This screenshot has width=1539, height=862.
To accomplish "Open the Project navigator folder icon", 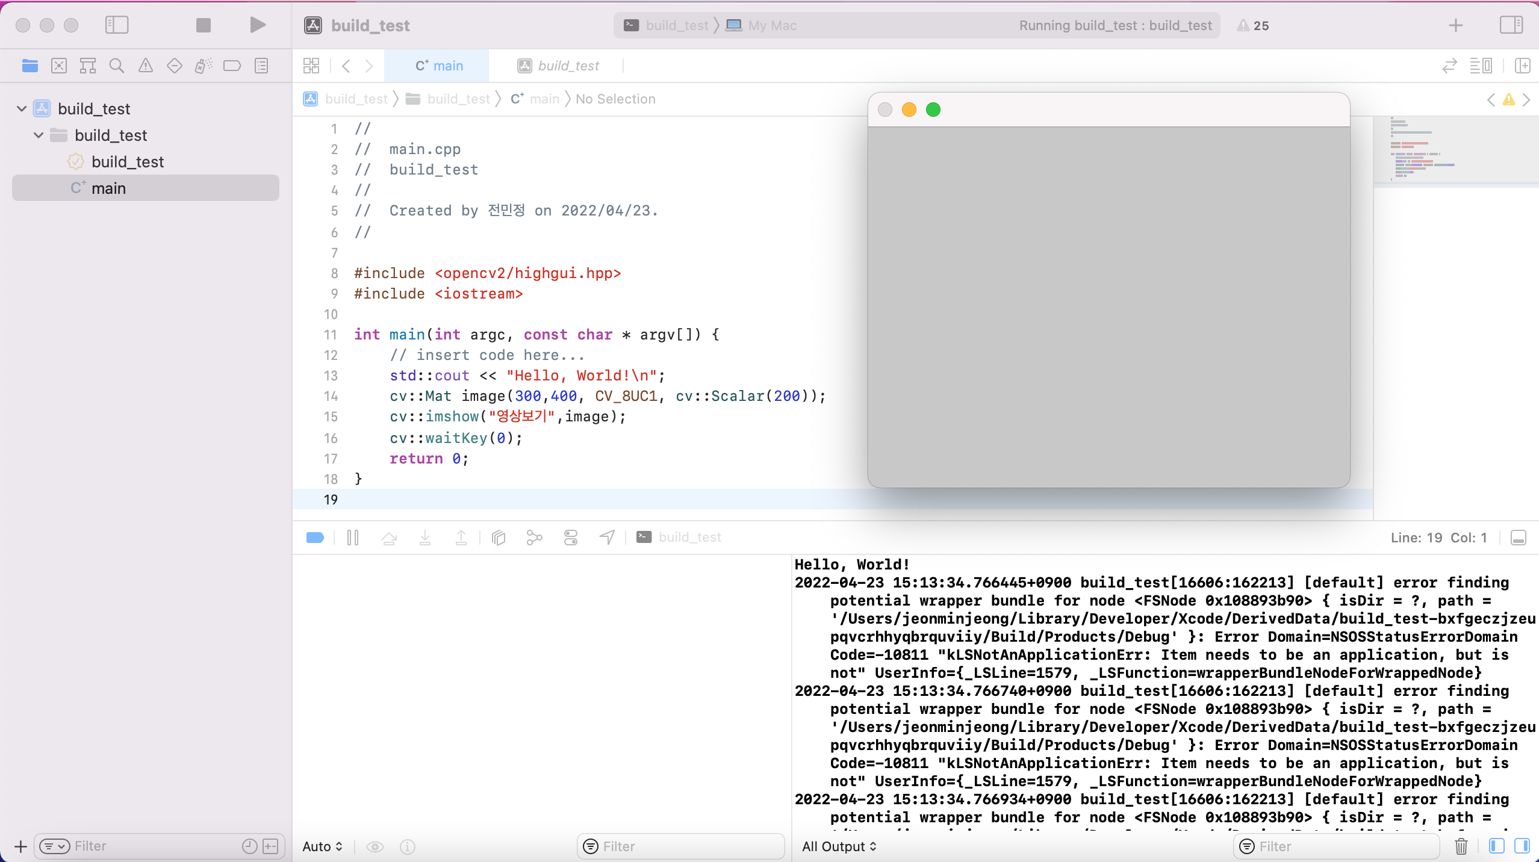I will pyautogui.click(x=30, y=66).
